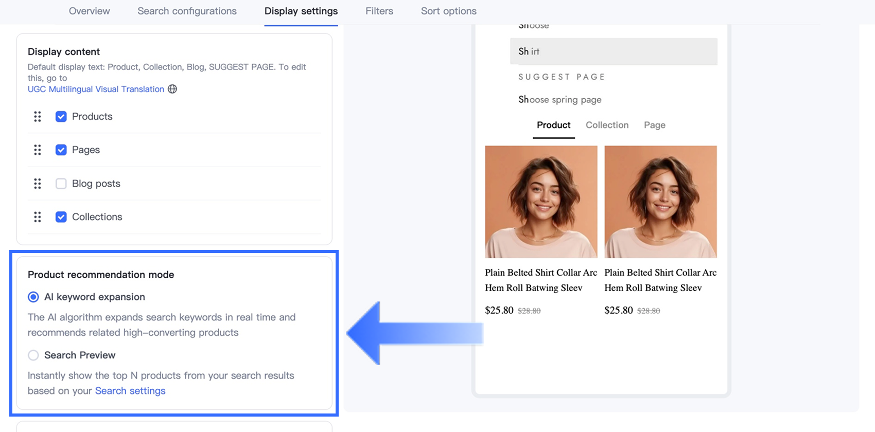Screen dimensions: 875x432
Task: Click drag handle beside Pages row
Action: pyautogui.click(x=38, y=150)
